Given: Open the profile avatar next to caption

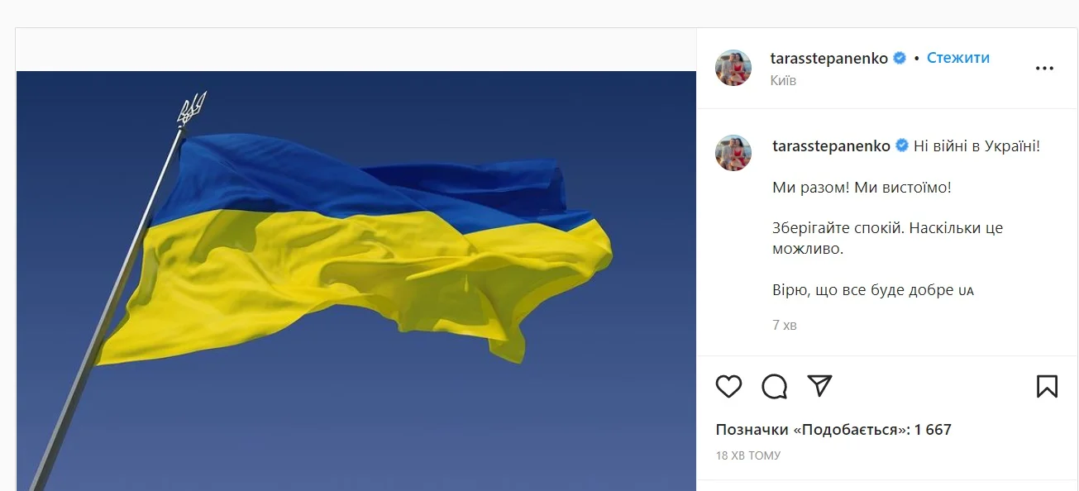Looking at the screenshot, I should [x=733, y=153].
